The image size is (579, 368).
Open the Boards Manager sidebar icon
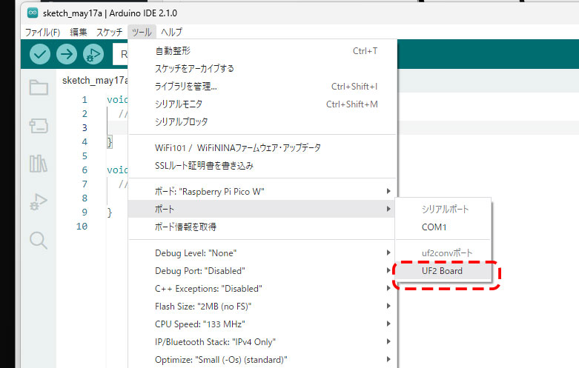[39, 126]
